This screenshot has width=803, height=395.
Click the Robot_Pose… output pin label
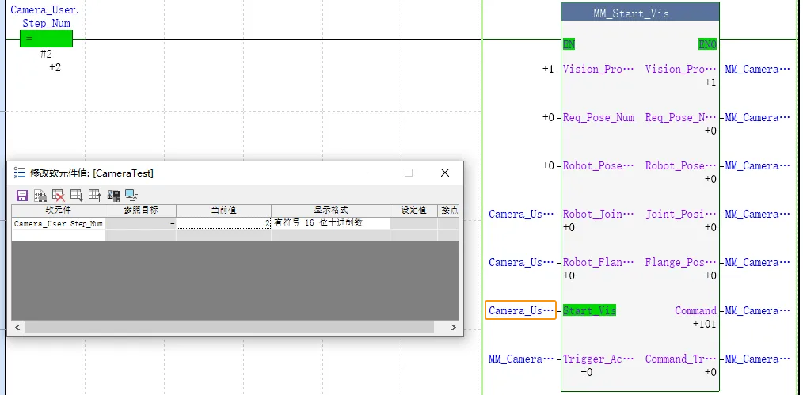[680, 165]
